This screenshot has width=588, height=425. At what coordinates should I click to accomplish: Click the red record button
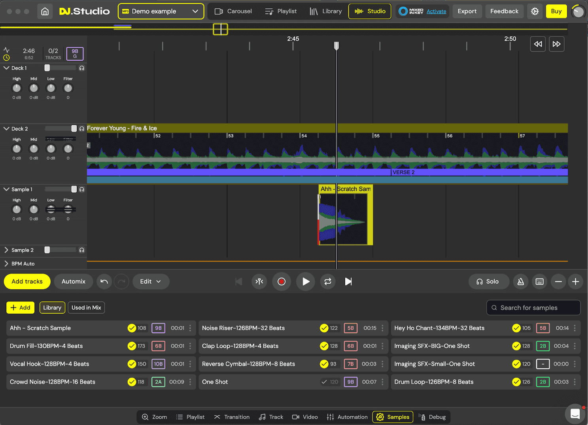point(282,281)
